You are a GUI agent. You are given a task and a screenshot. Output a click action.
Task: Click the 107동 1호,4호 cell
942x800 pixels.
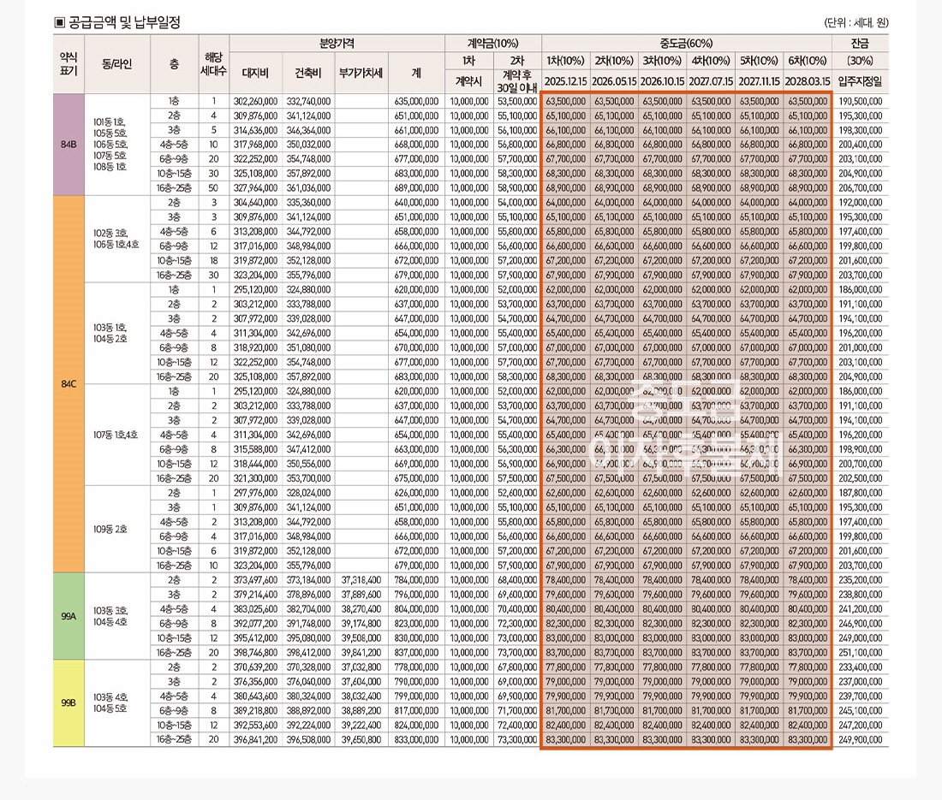click(x=116, y=435)
